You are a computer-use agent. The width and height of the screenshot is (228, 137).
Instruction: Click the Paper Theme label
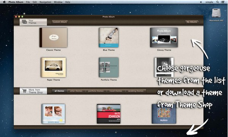pyautogui.click(x=53, y=80)
